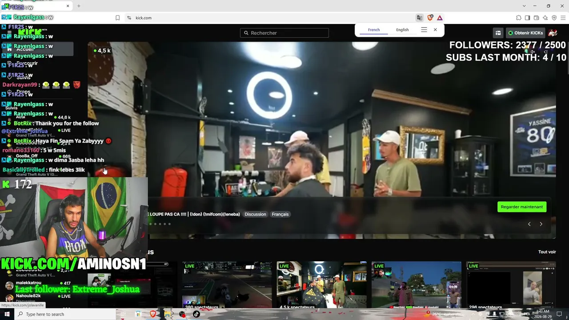Click the featured stream title LOUPE PAS CA

point(194,214)
